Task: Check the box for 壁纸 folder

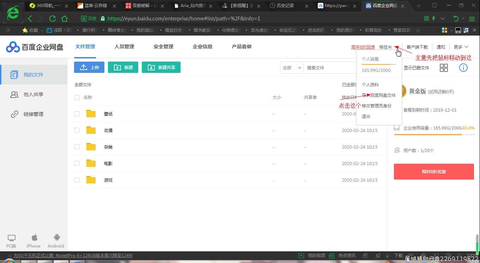Action: click(x=77, y=114)
